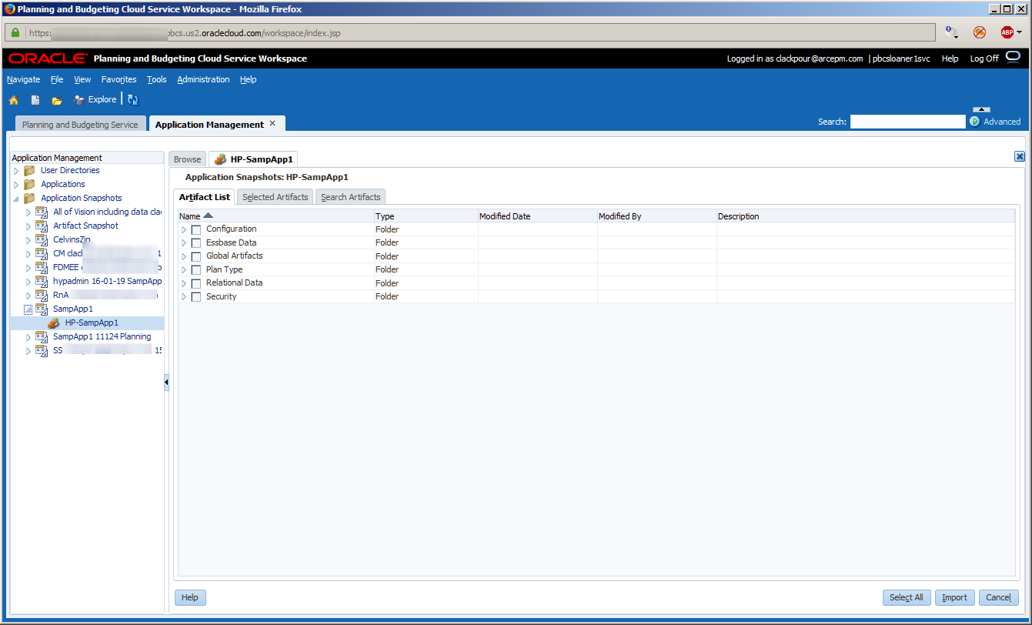Check the Global Artifacts checkbox

pos(196,256)
